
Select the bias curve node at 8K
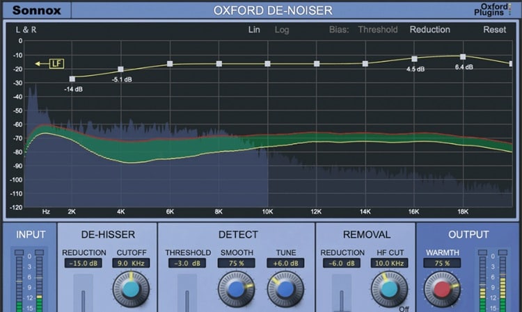click(x=219, y=64)
